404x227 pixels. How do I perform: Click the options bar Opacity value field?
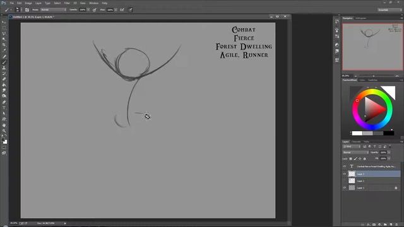coord(83,10)
